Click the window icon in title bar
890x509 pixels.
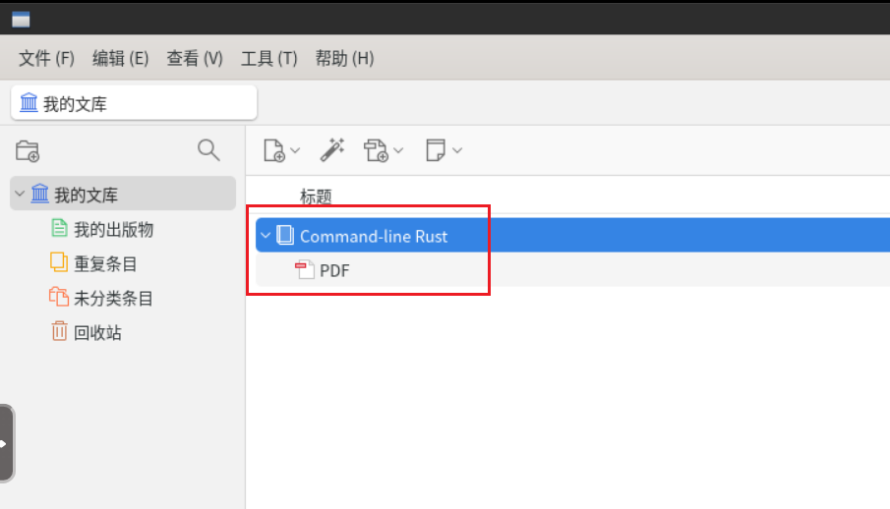pyautogui.click(x=21, y=20)
